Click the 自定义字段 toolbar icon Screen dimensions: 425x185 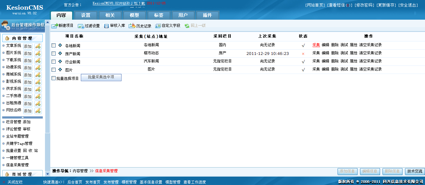click(158, 26)
